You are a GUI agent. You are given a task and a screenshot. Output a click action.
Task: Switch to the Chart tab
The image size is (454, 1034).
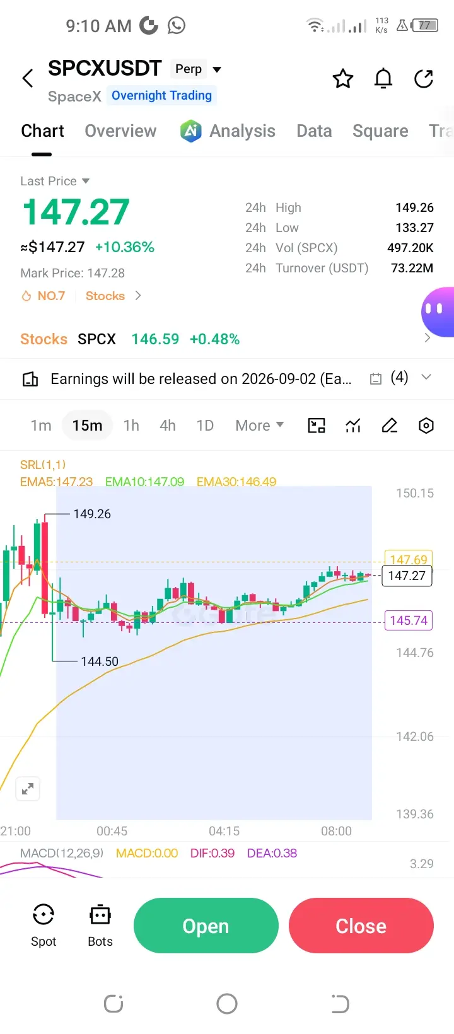coord(42,131)
